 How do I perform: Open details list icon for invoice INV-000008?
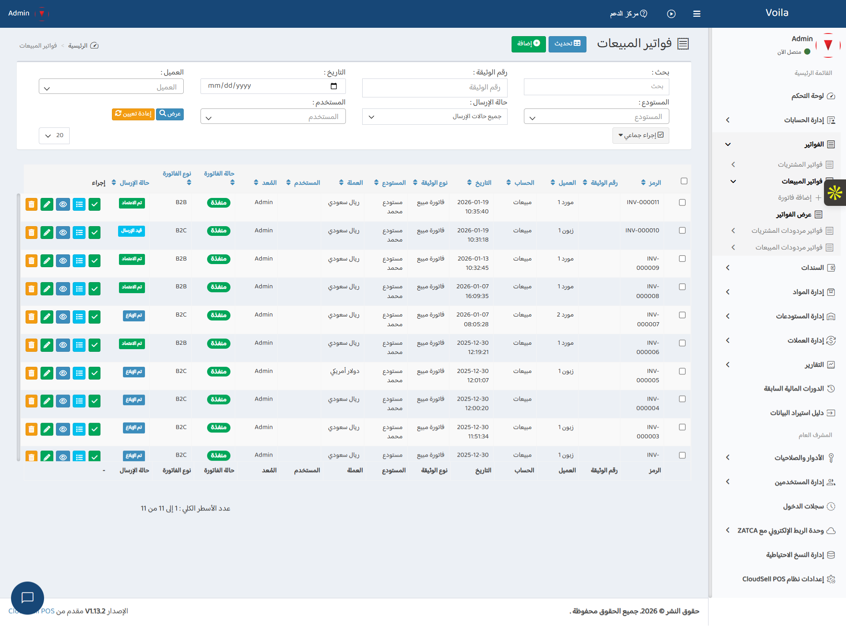point(79,289)
